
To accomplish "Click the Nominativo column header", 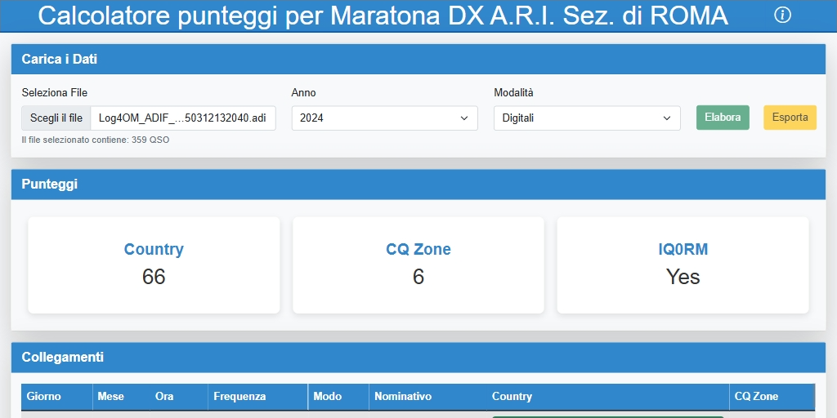I will pyautogui.click(x=427, y=397).
